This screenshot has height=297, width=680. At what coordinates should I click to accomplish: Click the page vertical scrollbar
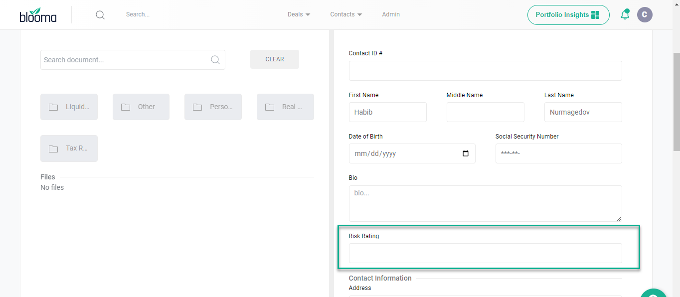pos(676,100)
